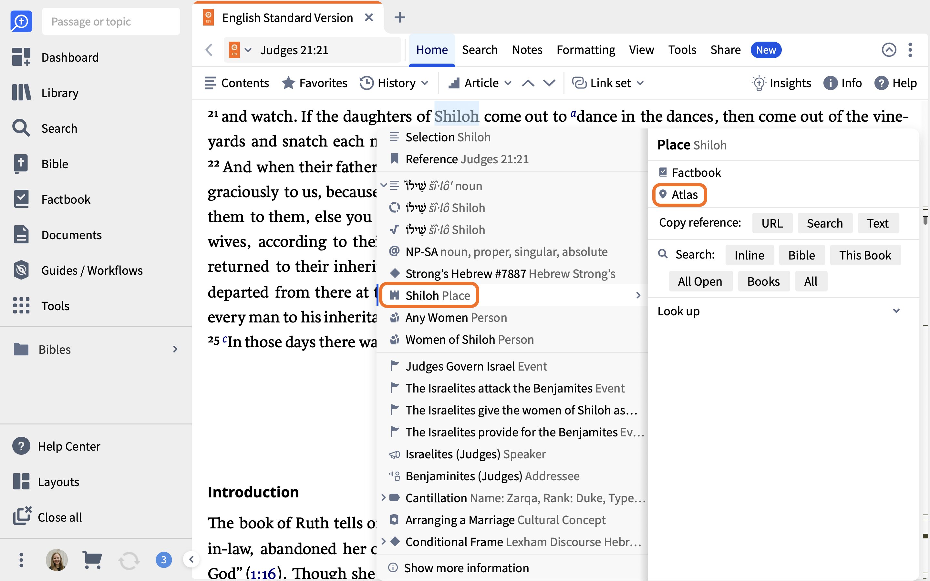The height and width of the screenshot is (581, 930).
Task: Open the user profile avatar
Action: click(57, 559)
